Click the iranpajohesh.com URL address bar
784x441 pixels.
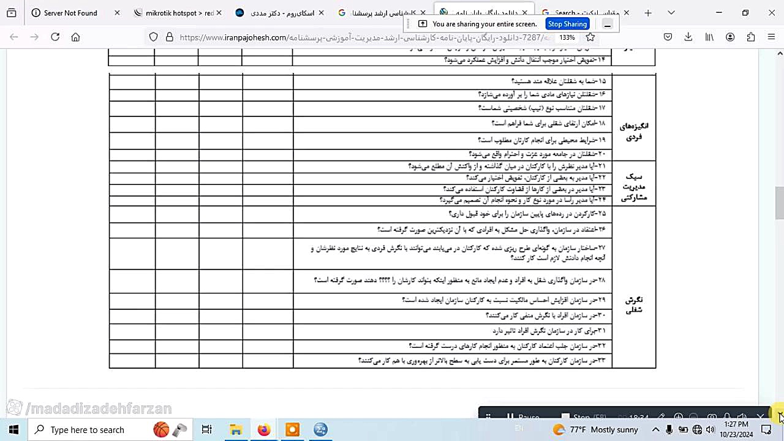(364, 37)
